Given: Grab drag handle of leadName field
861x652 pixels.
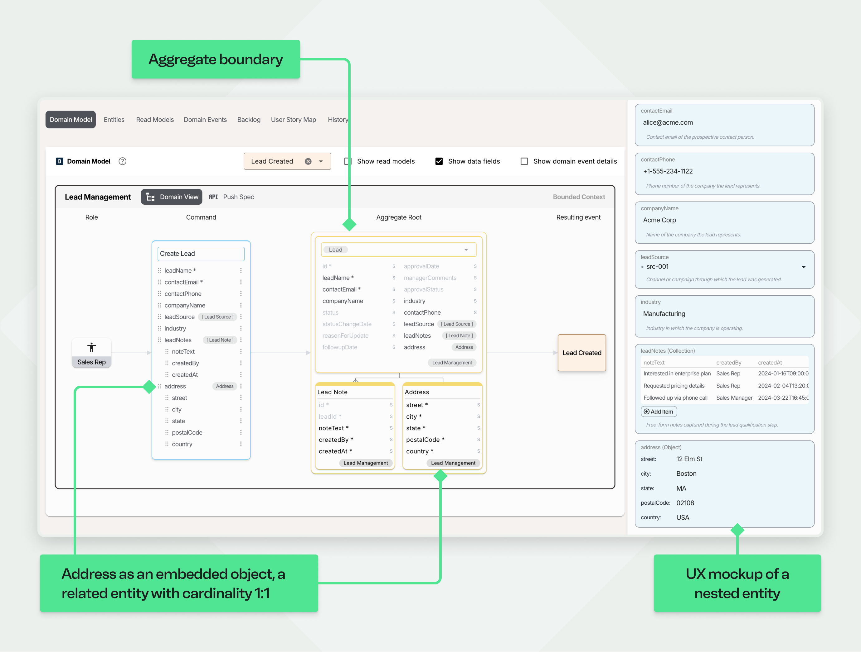Looking at the screenshot, I should click(x=159, y=271).
